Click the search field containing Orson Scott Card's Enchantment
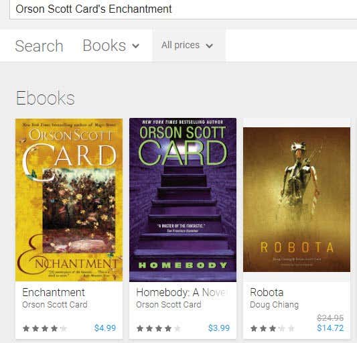This screenshot has height=343, width=357. click(184, 9)
